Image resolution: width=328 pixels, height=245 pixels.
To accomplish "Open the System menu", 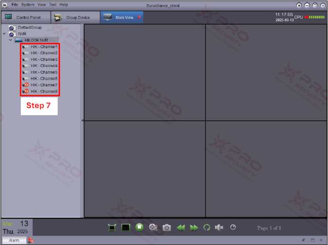I will 27,5.
